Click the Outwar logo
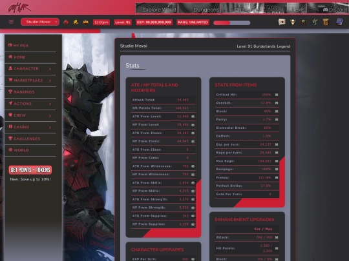Image resolution: width=349 pixels, height=261 pixels. tap(19, 8)
